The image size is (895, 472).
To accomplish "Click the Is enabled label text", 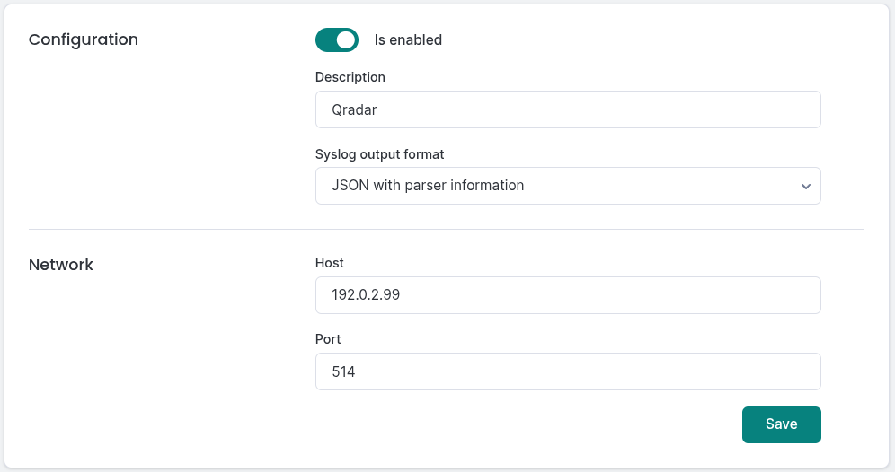I will tap(408, 39).
